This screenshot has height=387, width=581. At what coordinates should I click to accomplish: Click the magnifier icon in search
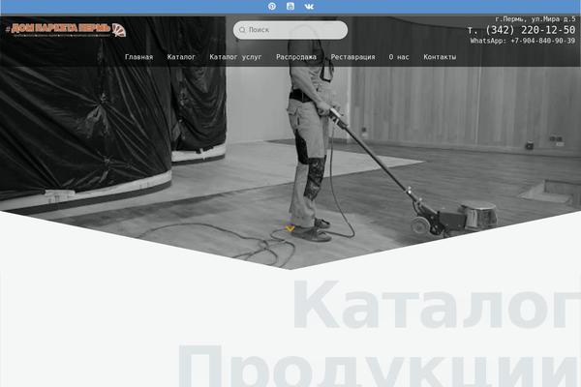[x=242, y=30]
